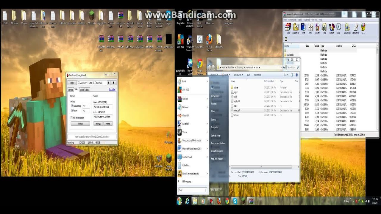
Task: Click WinRAR vertical scrollbar
Action: click(x=377, y=88)
